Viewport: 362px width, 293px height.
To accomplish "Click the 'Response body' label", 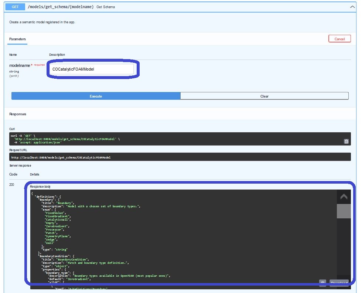I will 40,187.
